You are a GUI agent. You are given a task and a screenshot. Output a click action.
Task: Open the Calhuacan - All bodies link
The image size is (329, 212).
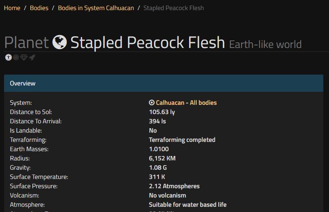point(186,102)
